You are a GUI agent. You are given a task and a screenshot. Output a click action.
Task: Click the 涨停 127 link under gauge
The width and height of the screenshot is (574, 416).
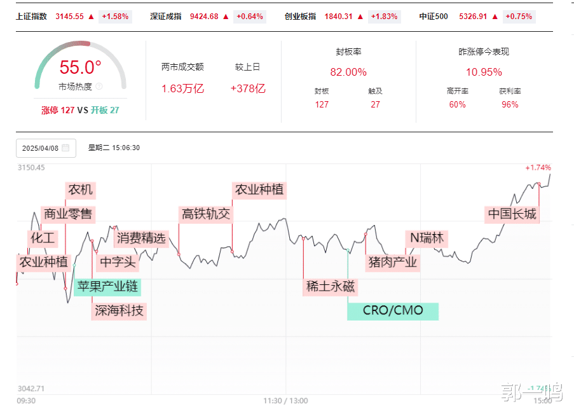(58, 110)
